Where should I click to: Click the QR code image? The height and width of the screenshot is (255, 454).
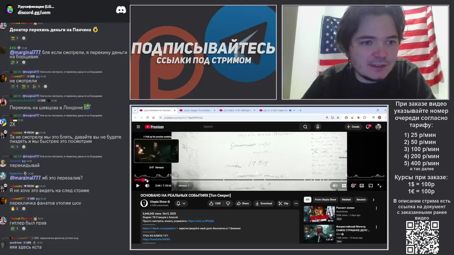[x=422, y=237]
